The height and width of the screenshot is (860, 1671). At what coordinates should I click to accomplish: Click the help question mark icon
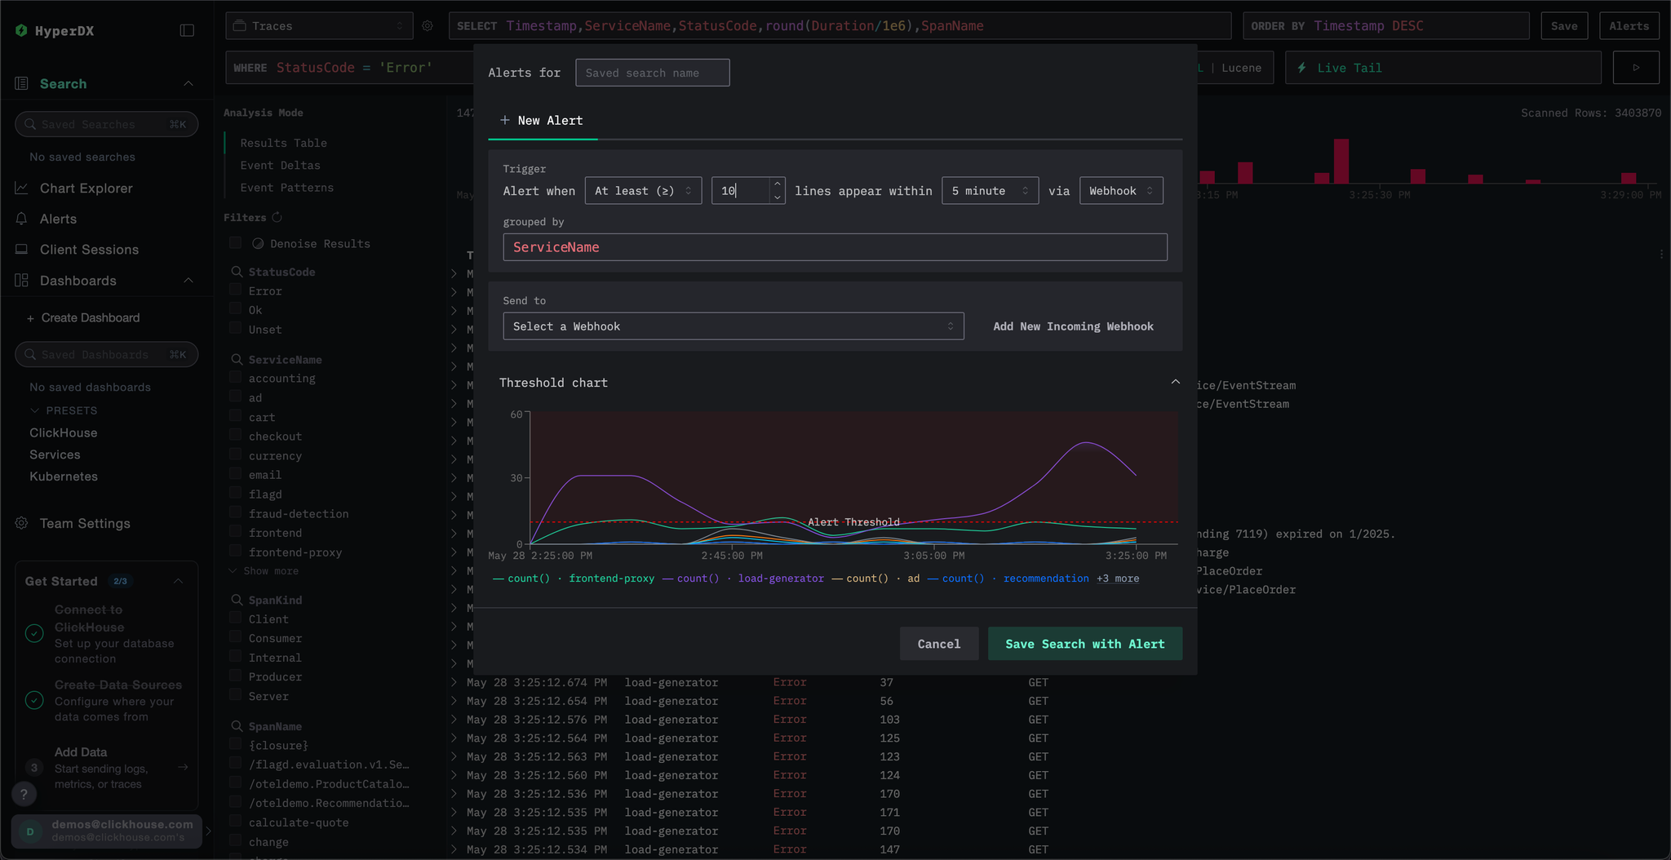pos(24,794)
